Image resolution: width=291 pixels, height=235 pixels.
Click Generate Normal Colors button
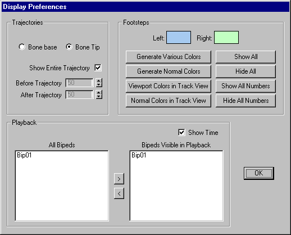[169, 71]
